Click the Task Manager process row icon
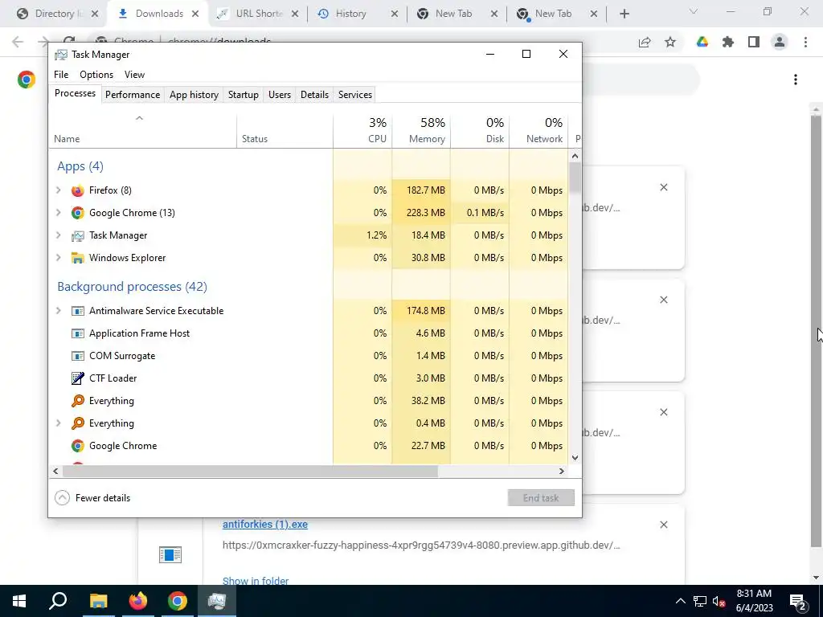 click(78, 235)
